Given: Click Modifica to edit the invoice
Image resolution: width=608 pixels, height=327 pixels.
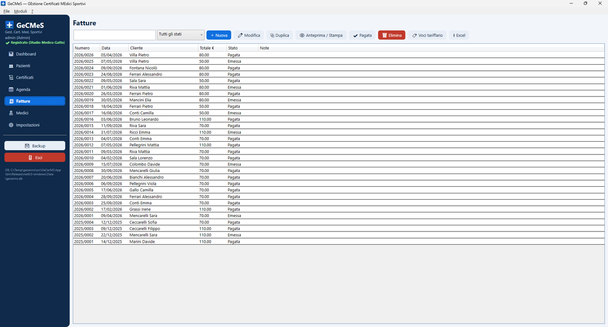Looking at the screenshot, I should click(249, 35).
